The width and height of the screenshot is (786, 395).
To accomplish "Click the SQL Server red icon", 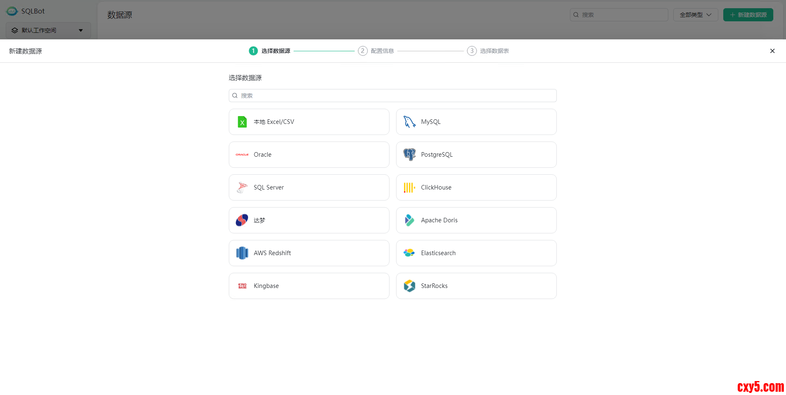I will click(242, 187).
